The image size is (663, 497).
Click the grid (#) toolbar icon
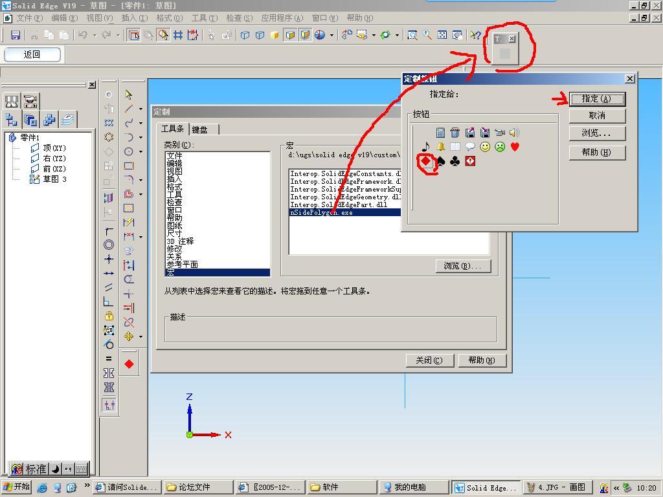pyautogui.click(x=178, y=35)
